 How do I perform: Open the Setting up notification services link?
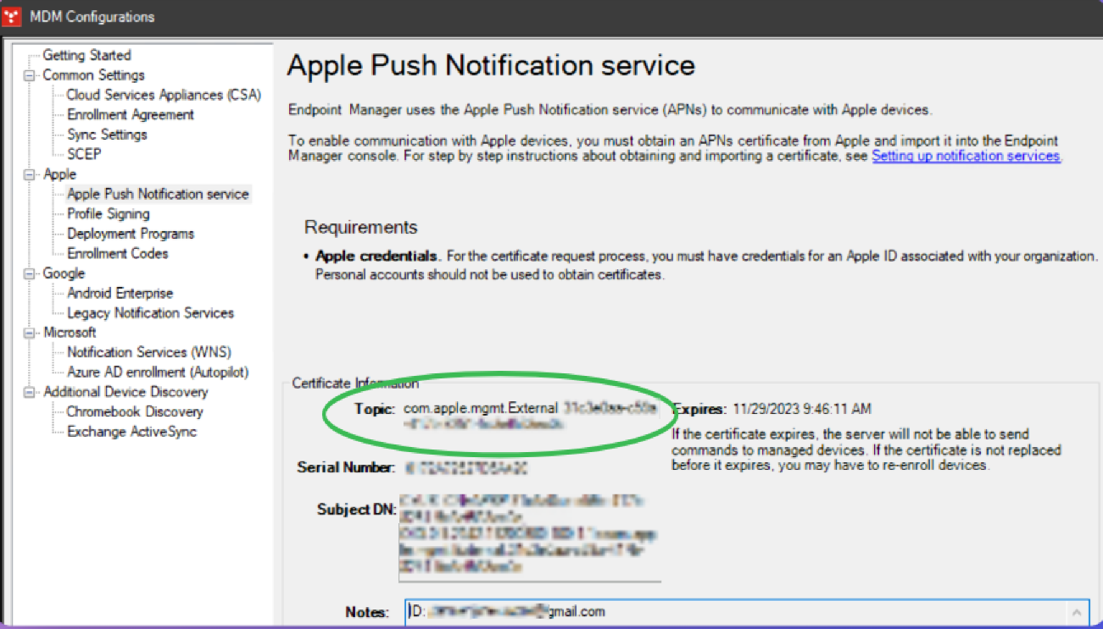966,156
